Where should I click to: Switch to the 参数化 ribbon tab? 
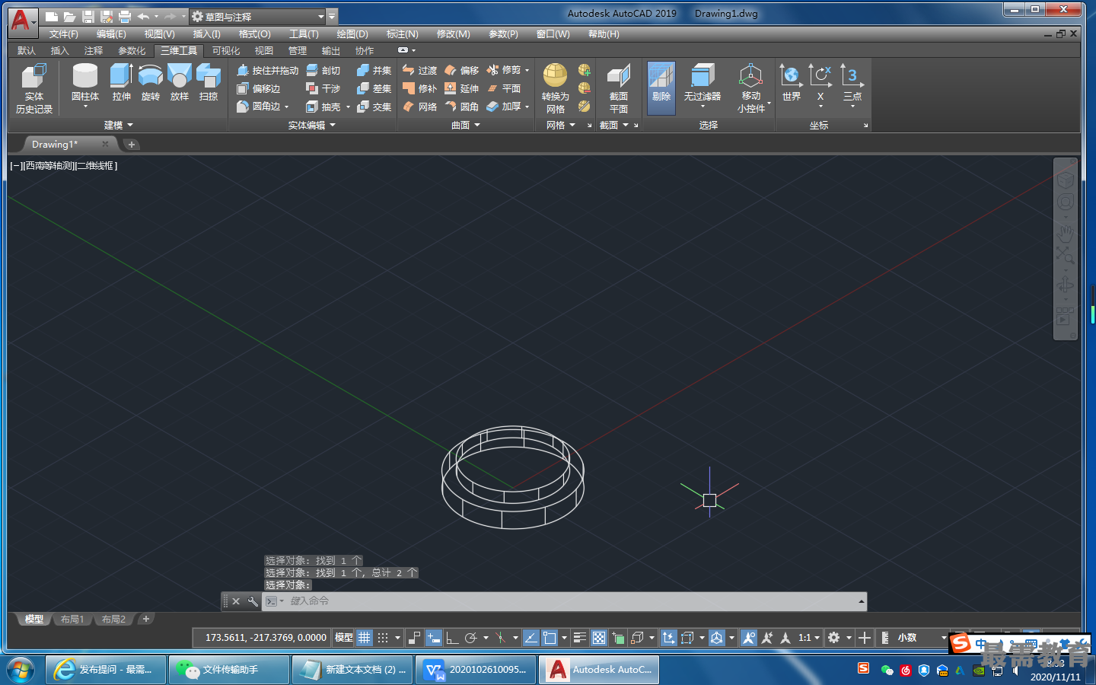click(x=132, y=51)
